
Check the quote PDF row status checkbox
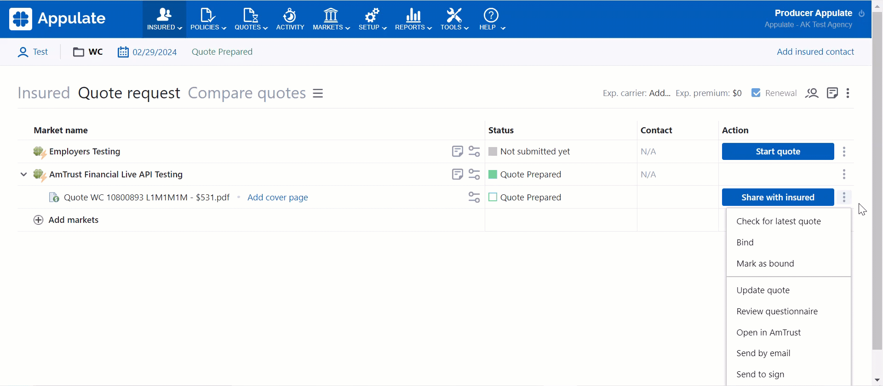[493, 197]
